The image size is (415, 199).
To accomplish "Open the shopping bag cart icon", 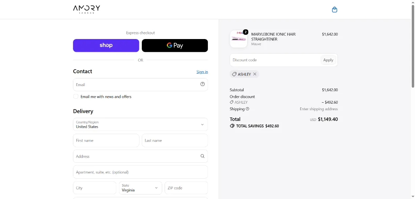I will coord(334,10).
